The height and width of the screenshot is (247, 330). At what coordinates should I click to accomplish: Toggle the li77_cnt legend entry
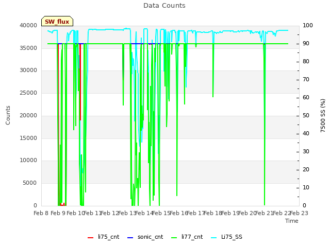pyautogui.click(x=187, y=237)
